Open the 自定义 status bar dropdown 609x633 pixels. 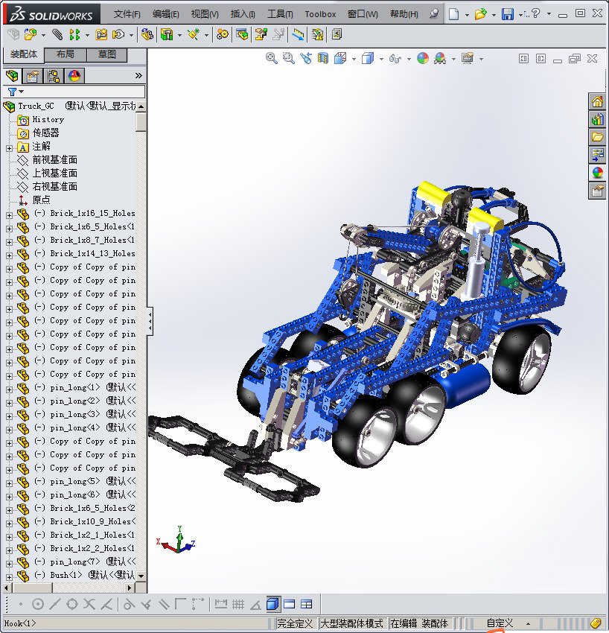point(529,624)
